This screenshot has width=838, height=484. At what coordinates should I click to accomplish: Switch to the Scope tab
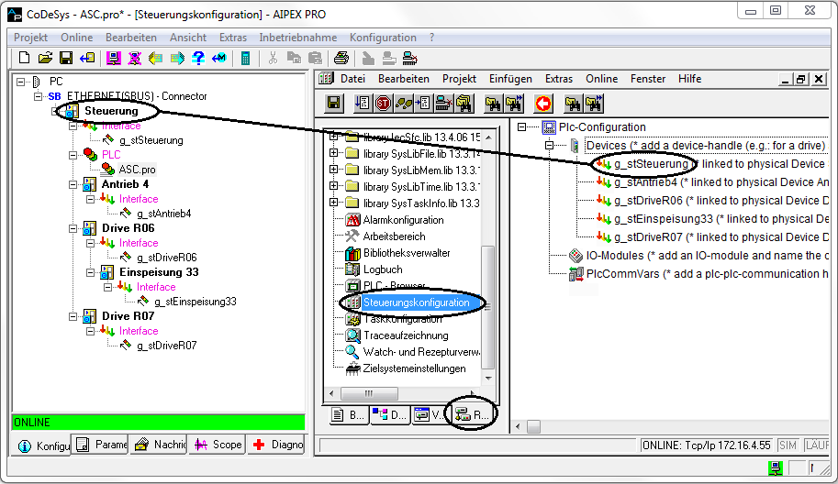tap(218, 445)
